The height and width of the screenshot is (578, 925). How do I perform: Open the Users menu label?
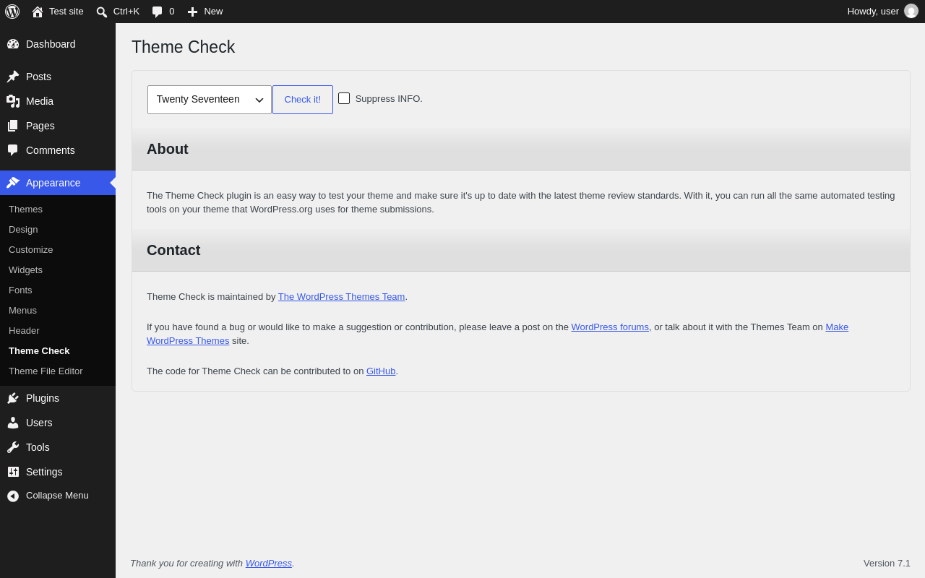pyautogui.click(x=39, y=423)
